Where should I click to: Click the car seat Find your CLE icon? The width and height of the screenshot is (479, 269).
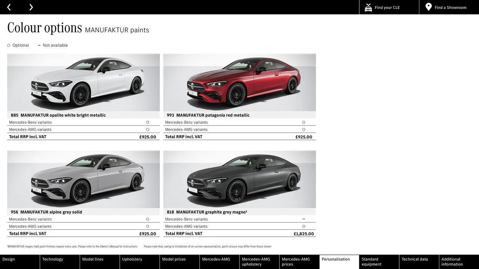(x=368, y=7)
